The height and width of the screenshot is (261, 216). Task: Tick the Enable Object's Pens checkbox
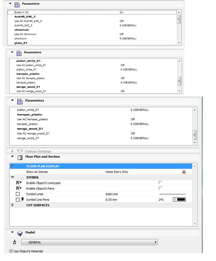point(160,188)
